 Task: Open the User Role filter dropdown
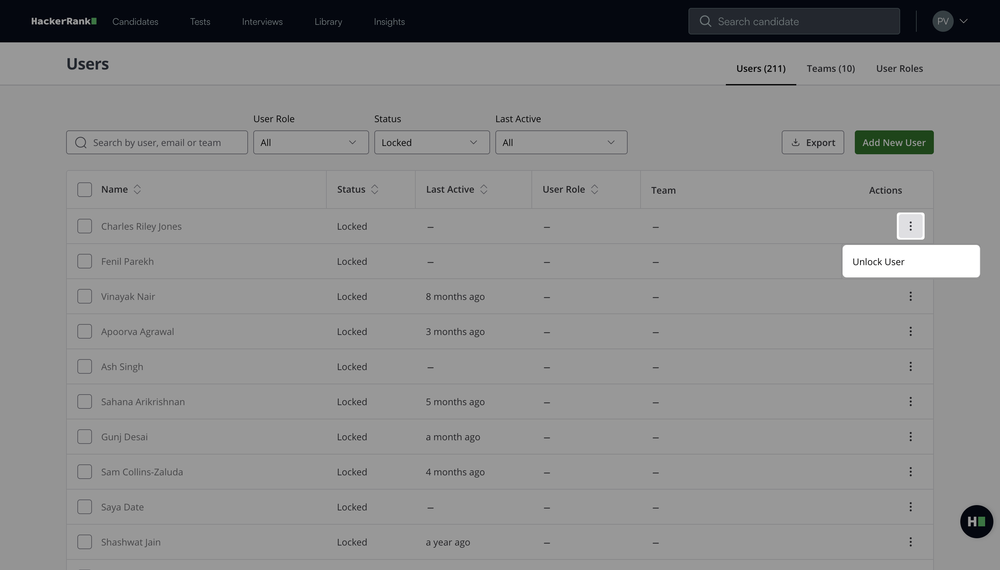coord(311,142)
